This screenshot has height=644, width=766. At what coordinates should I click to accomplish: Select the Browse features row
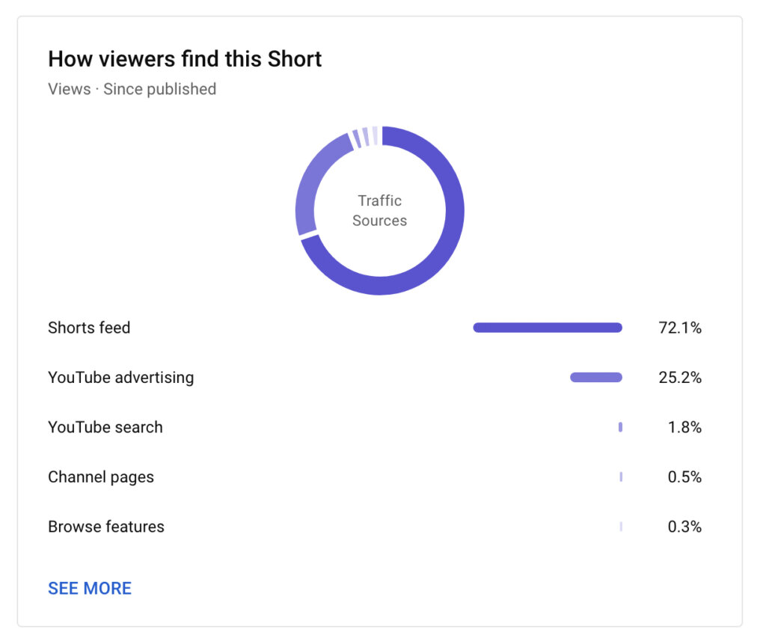[105, 527]
